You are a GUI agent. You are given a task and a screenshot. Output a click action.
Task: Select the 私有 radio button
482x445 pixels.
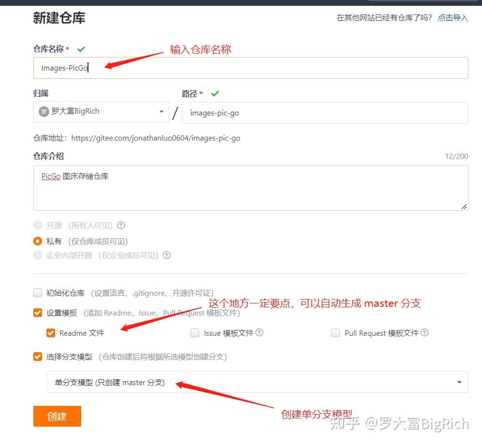click(37, 241)
